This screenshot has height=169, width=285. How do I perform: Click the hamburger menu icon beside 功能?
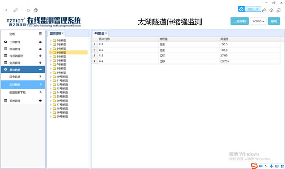40,34
